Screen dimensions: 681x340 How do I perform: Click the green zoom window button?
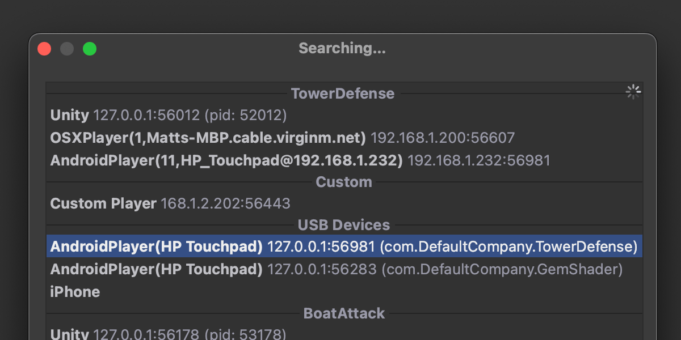pyautogui.click(x=90, y=49)
